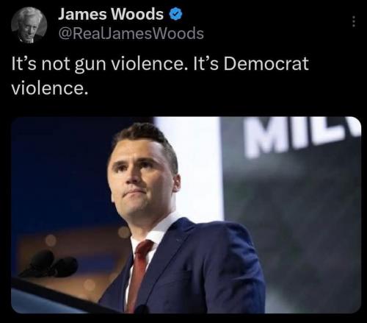
Task: Click the James Woods display name
Action: pos(111,14)
